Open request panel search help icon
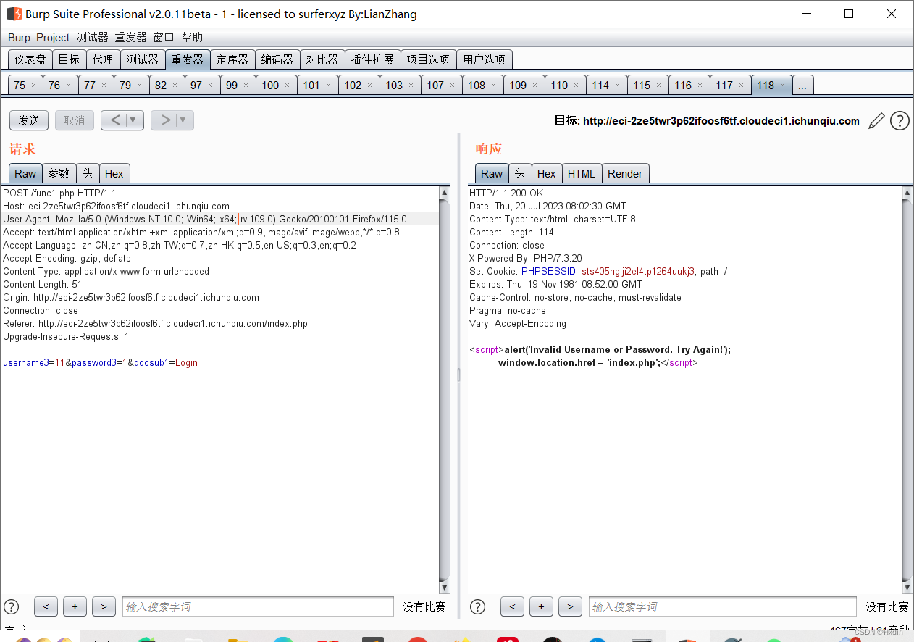 pos(12,606)
